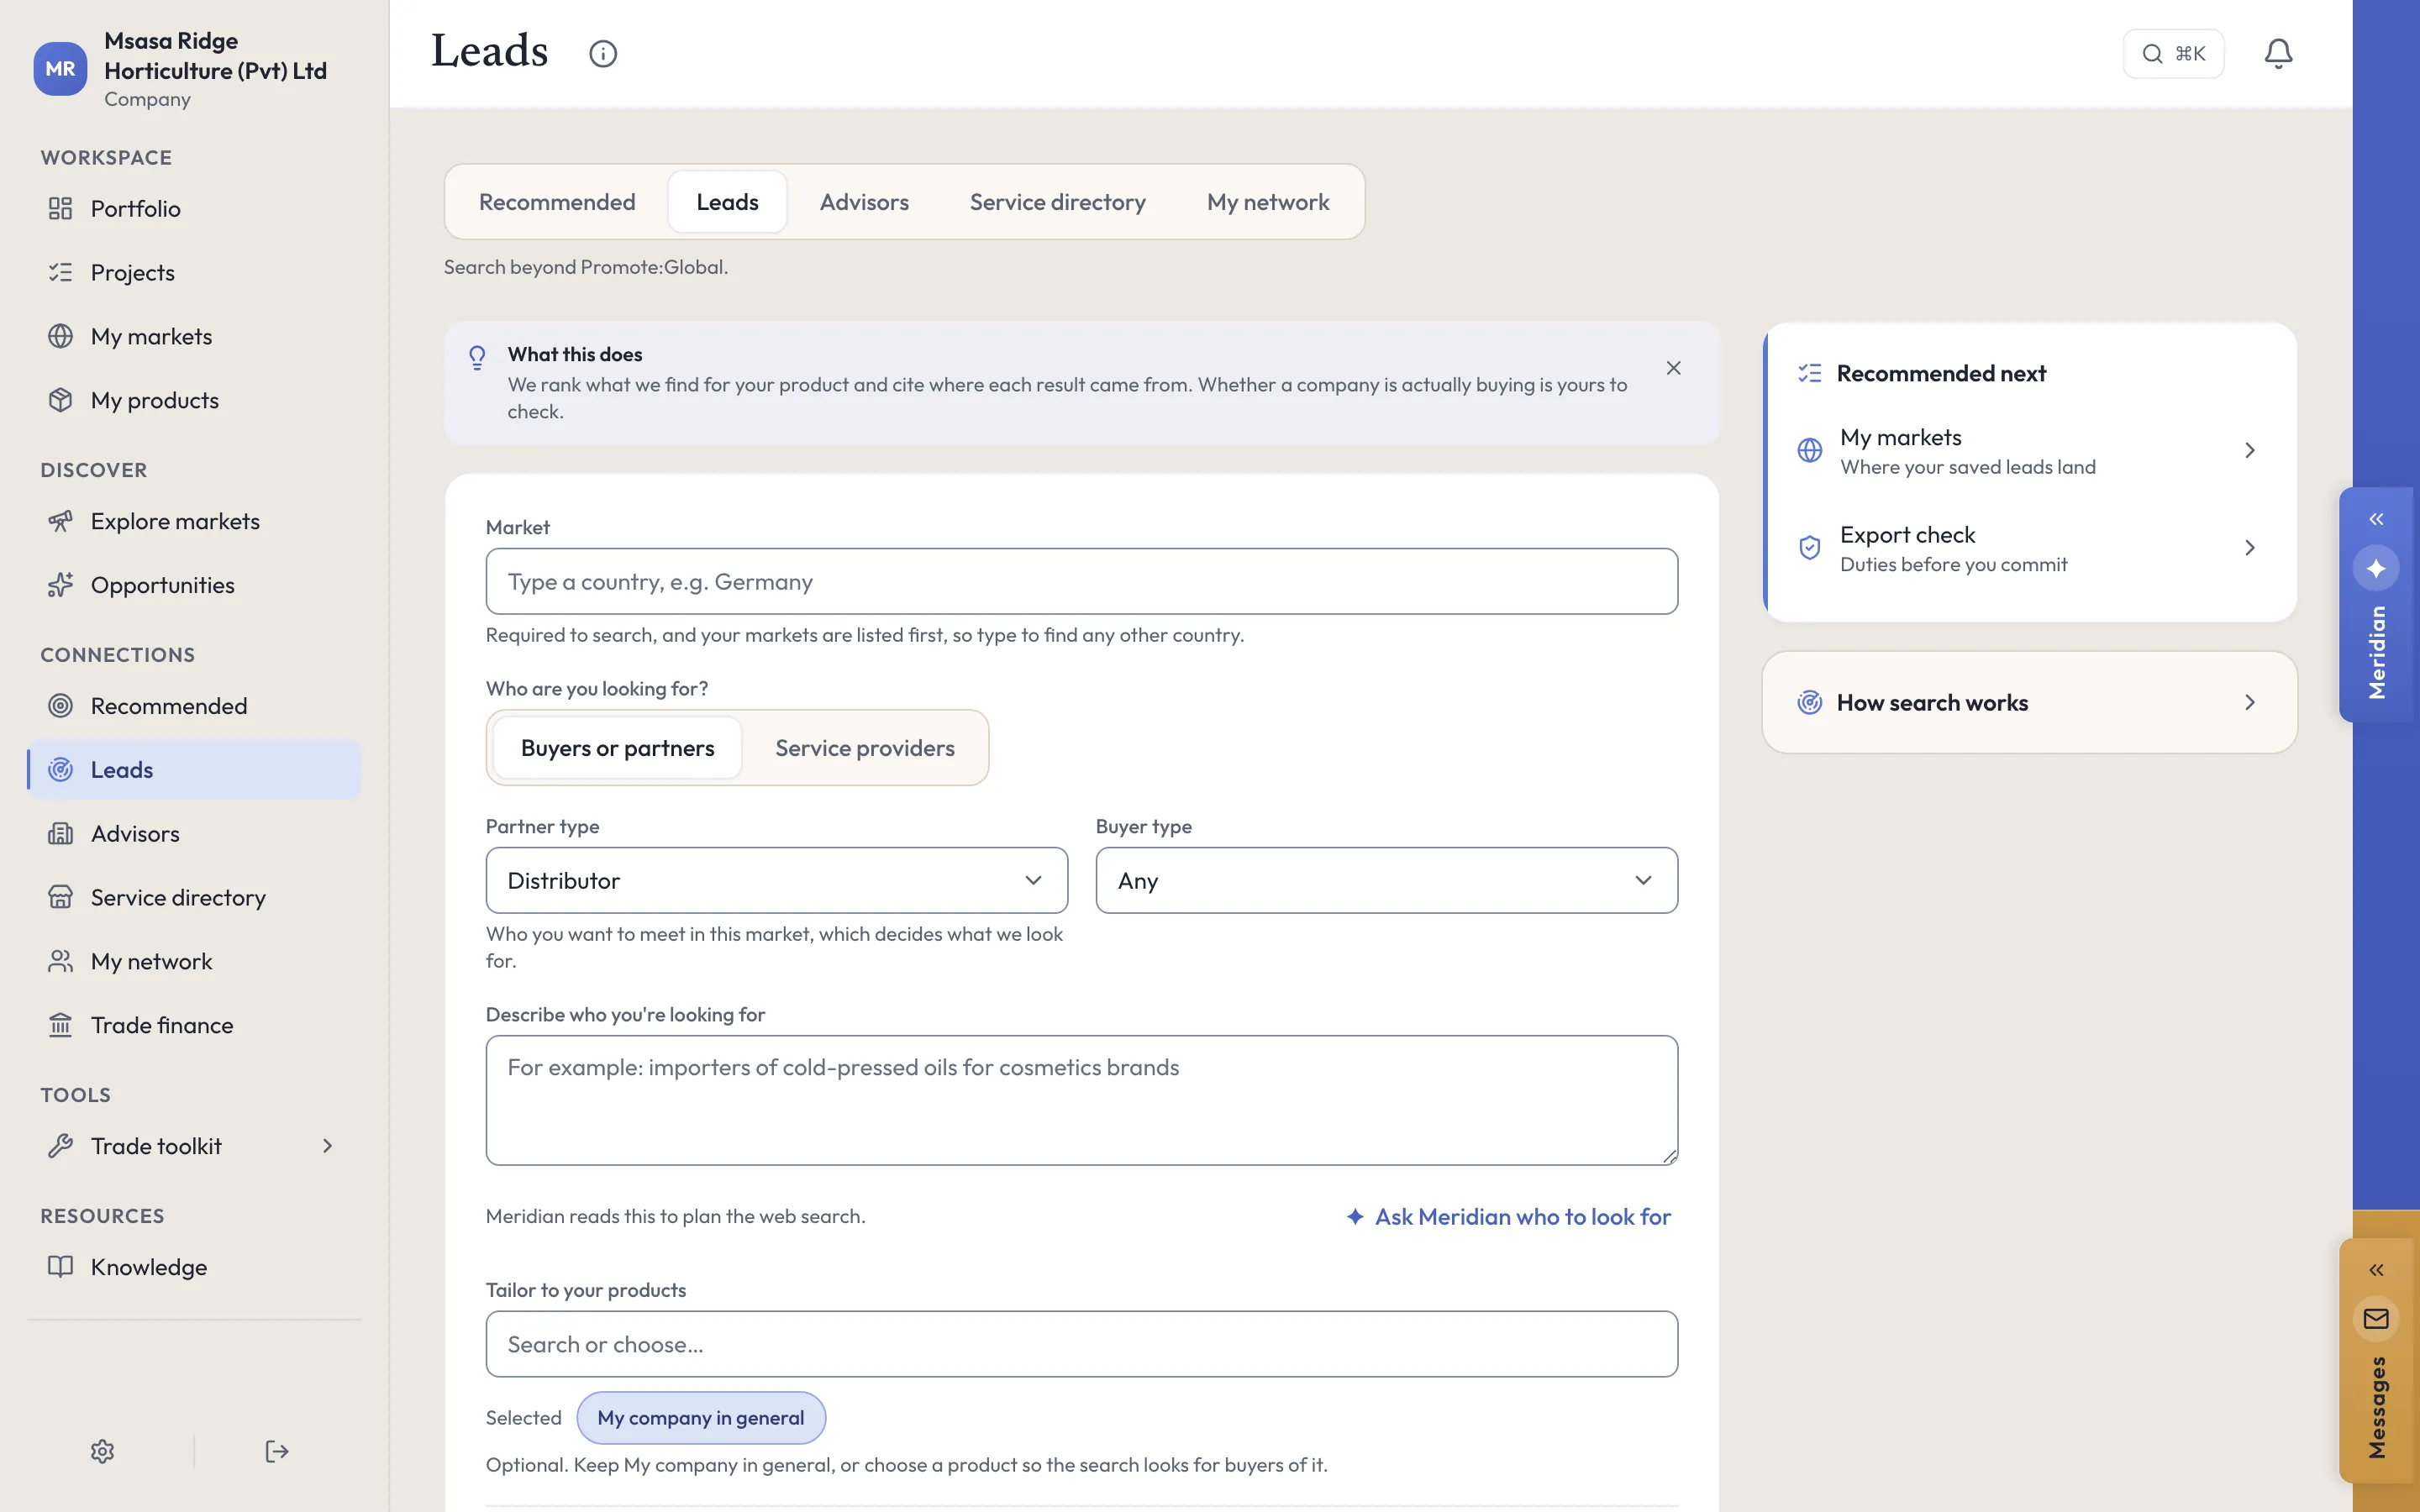Open the Partner type dropdown
This screenshot has height=1512, width=2420.
coord(776,880)
